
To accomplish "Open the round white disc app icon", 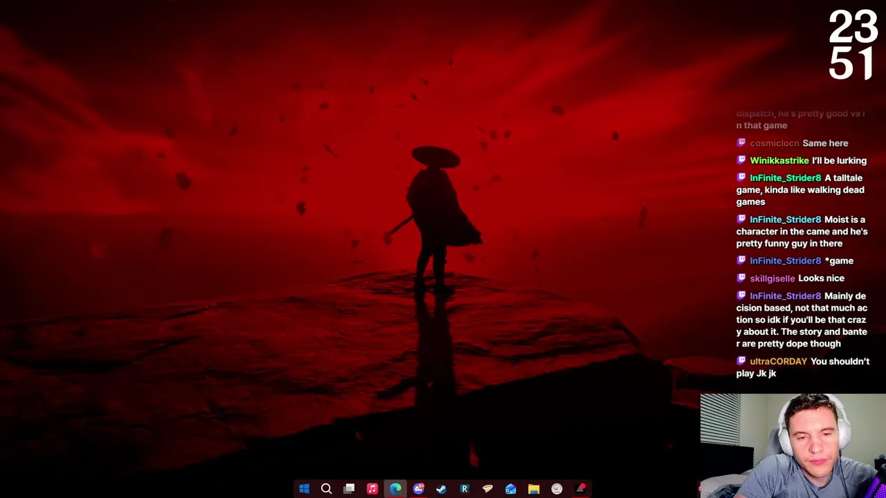I will point(557,489).
